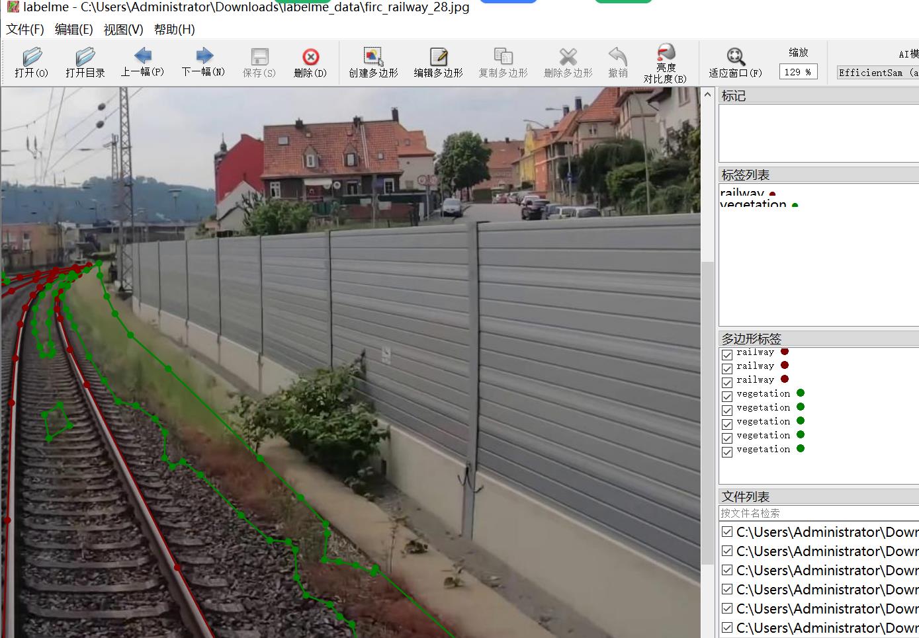
Task: Go to previous image (上一幅)
Action: (x=142, y=61)
